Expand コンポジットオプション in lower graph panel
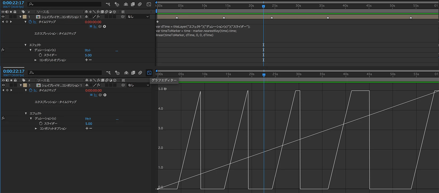Image resolution: width=439 pixels, height=193 pixels. [x=36, y=128]
